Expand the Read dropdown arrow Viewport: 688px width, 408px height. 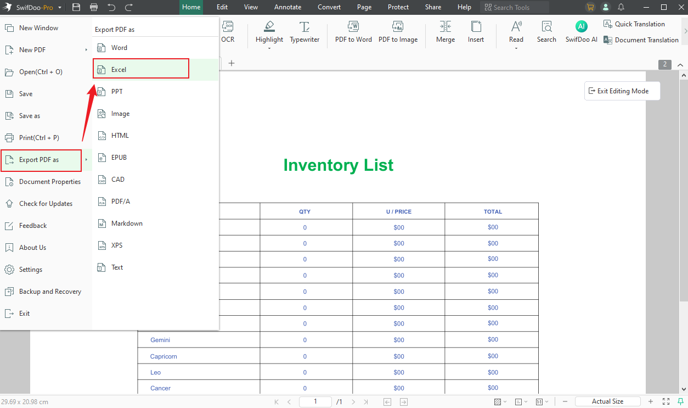pyautogui.click(x=516, y=48)
